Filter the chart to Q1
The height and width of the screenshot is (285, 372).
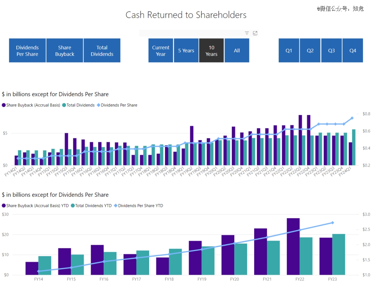coord(289,51)
